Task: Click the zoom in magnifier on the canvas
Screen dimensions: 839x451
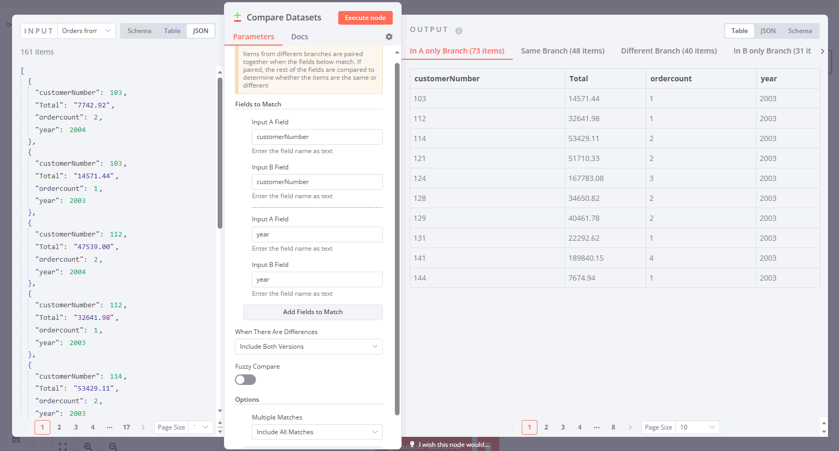Action: [x=88, y=446]
